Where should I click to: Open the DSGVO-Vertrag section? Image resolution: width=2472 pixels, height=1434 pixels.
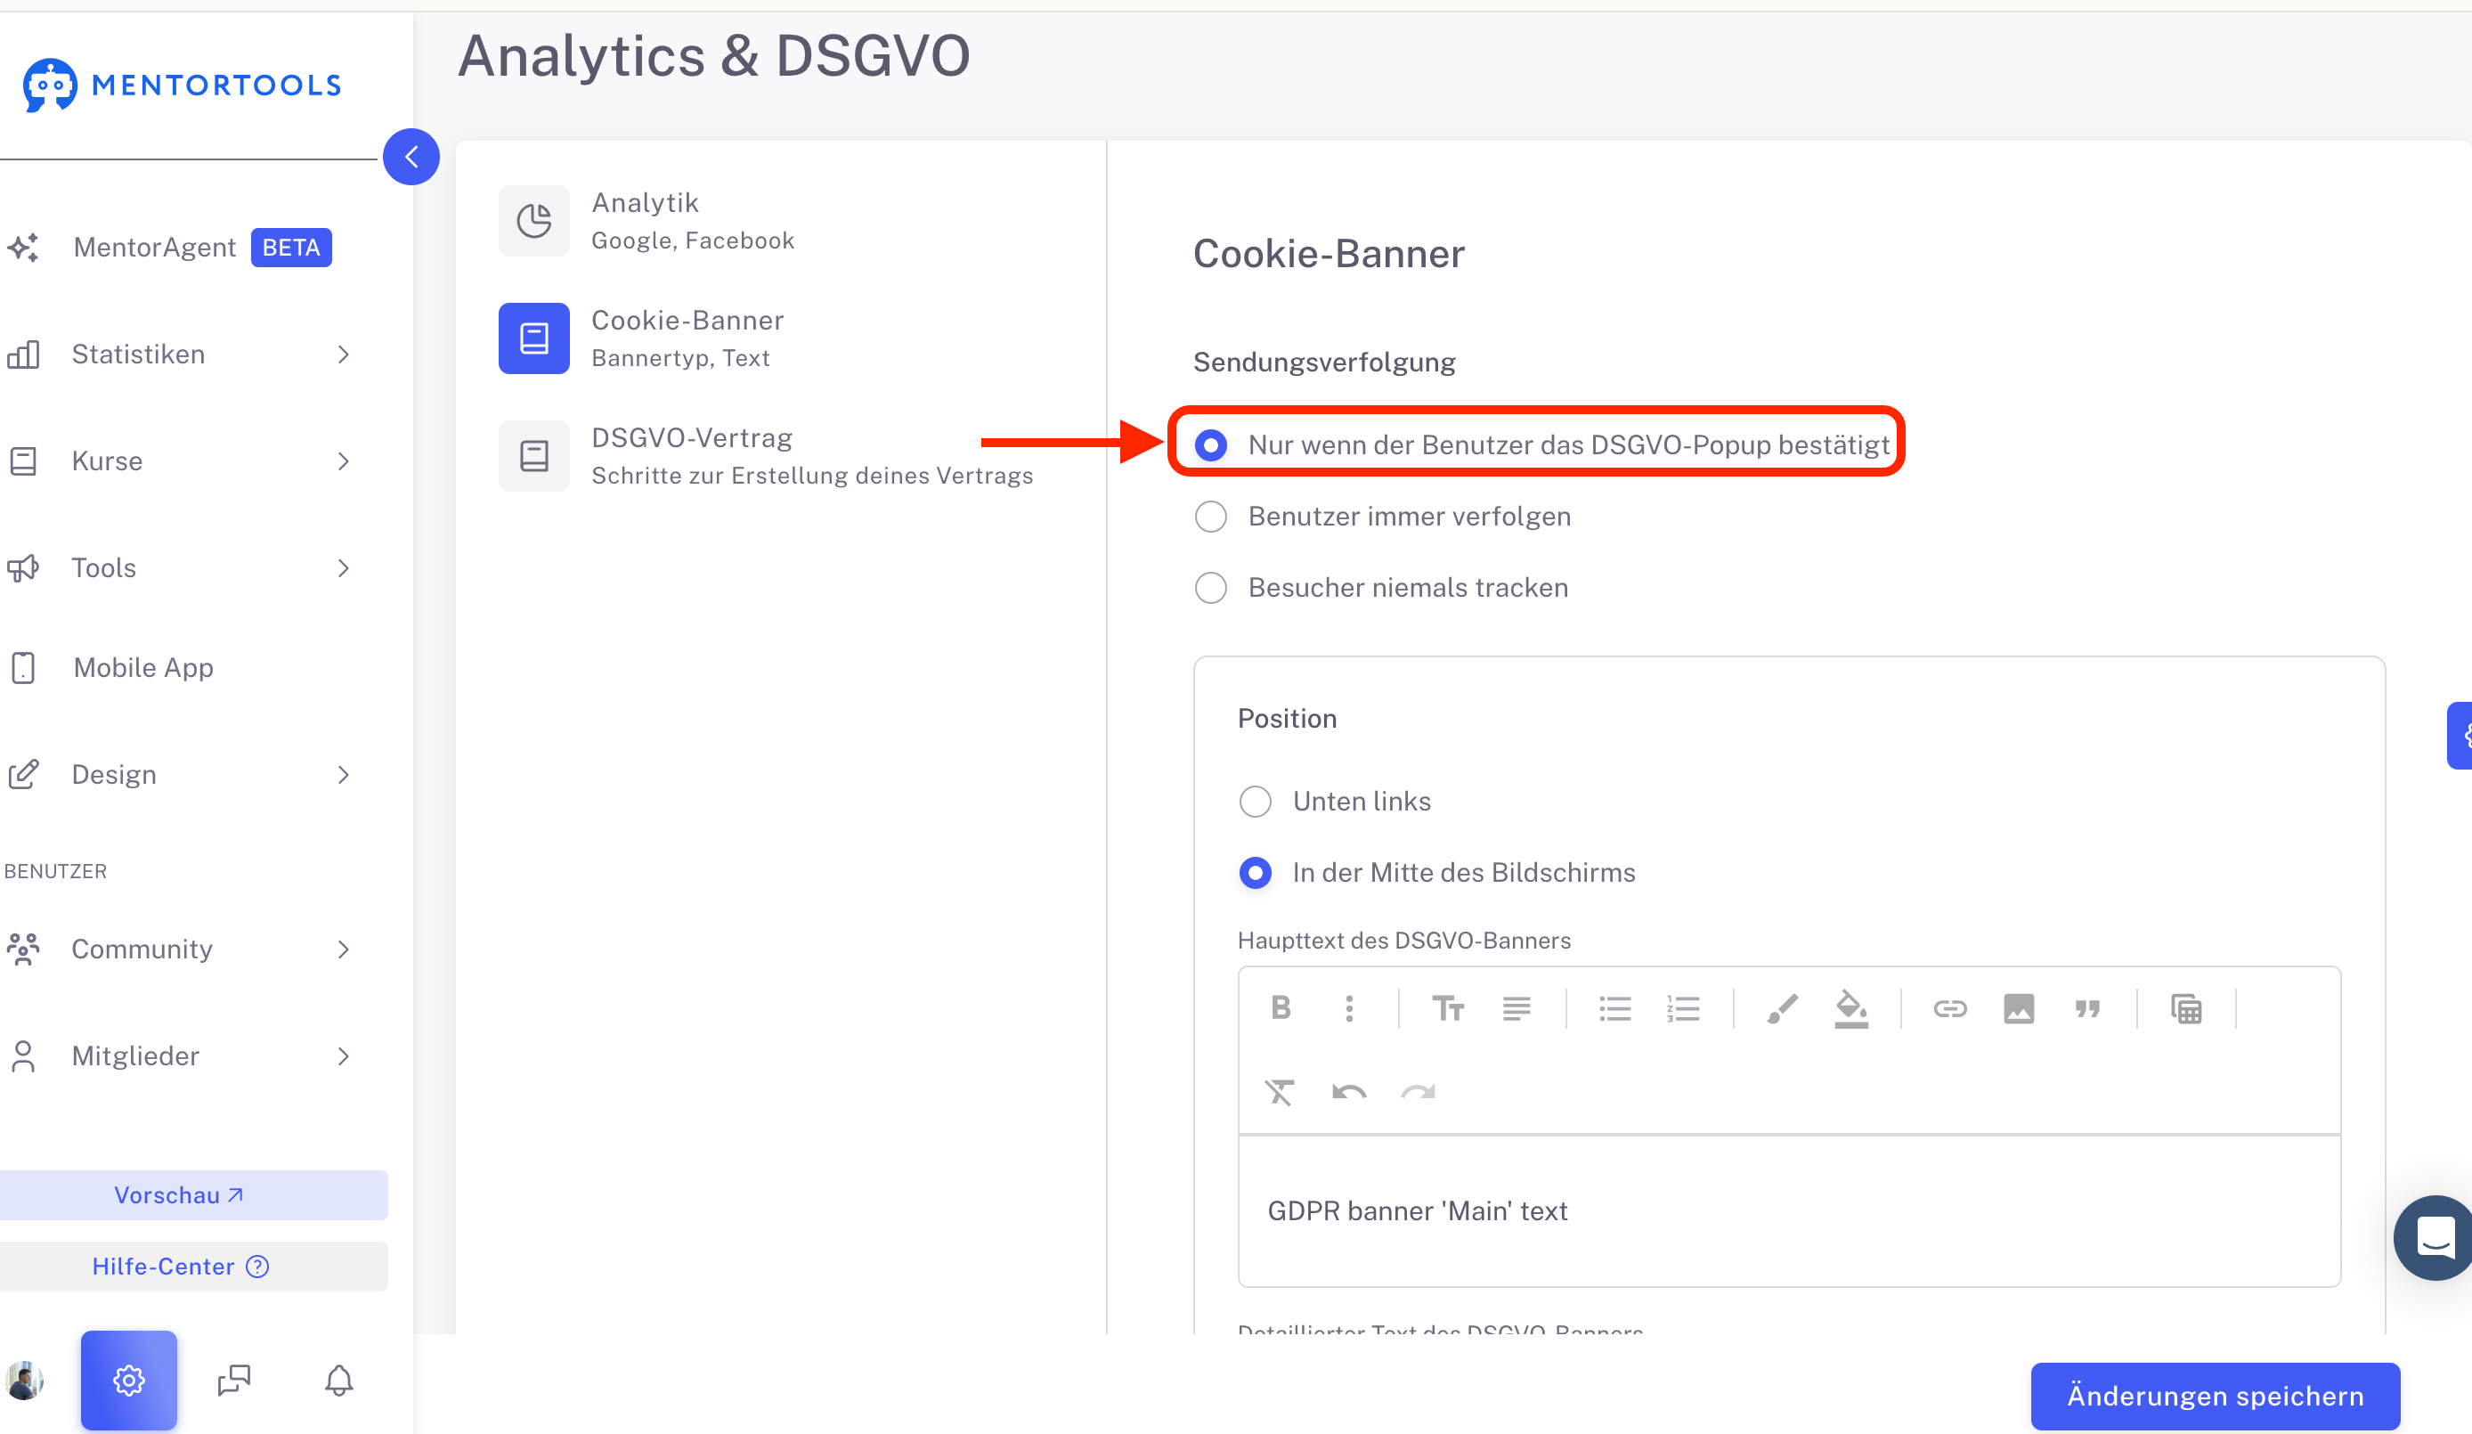765,456
